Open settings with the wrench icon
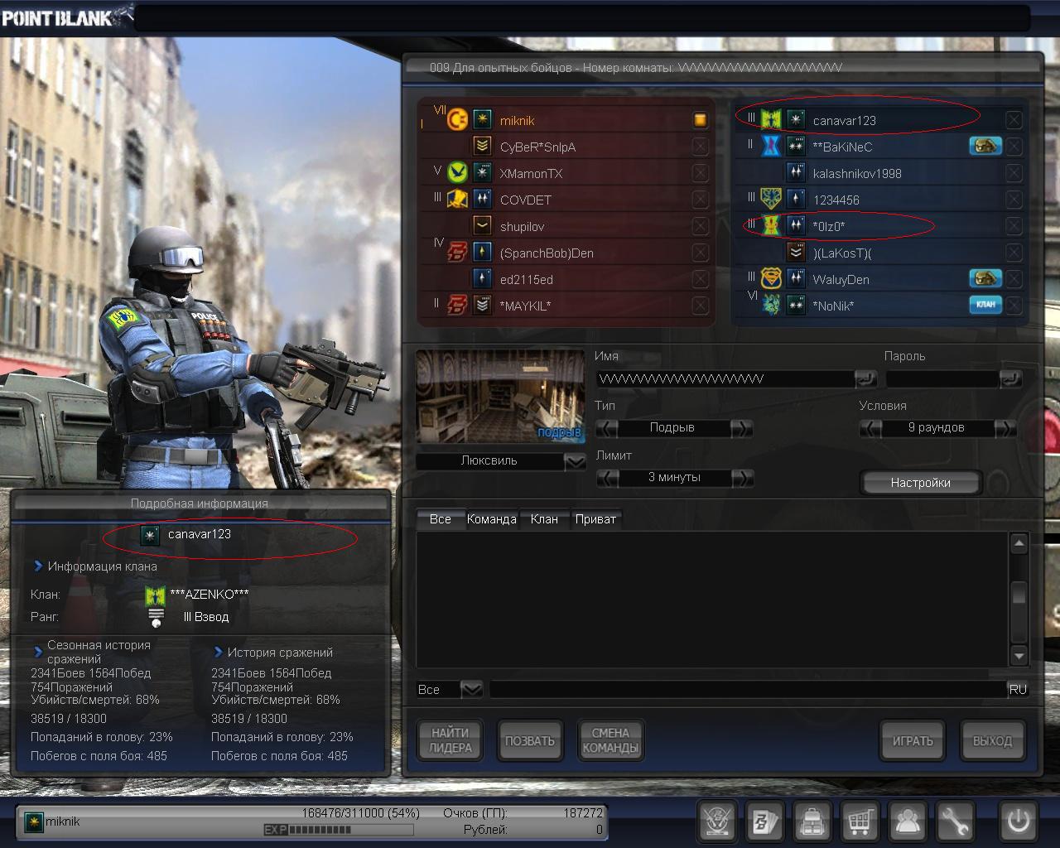The image size is (1060, 848). point(955,821)
